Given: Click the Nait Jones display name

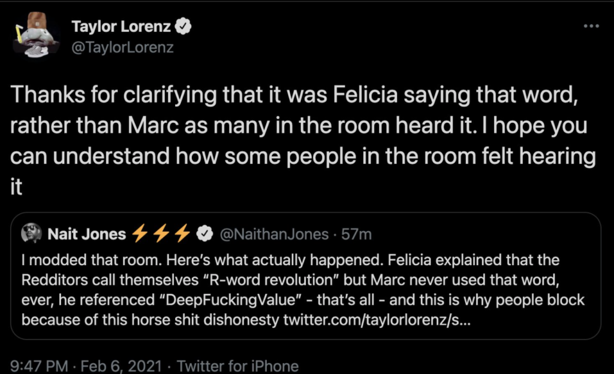Looking at the screenshot, I should click(x=87, y=235).
